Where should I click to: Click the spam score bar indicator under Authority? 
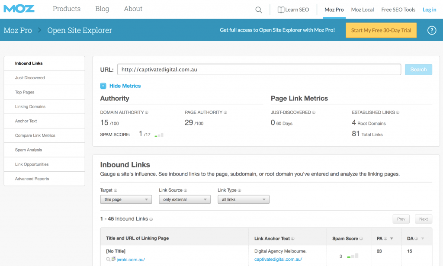[159, 135]
